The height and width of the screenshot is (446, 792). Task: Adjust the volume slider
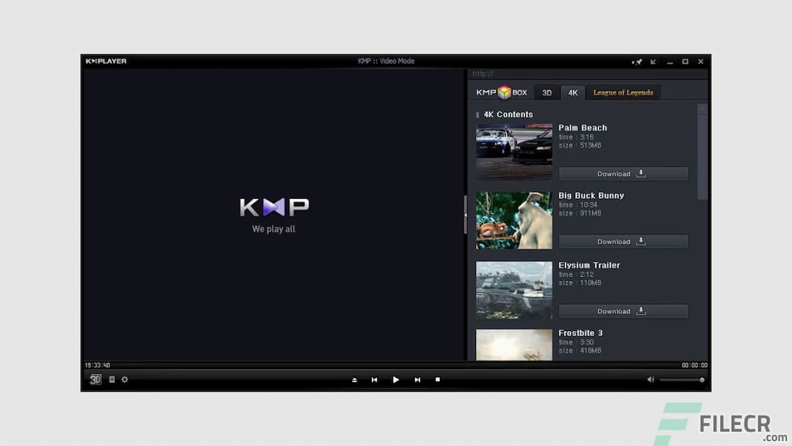pos(681,380)
